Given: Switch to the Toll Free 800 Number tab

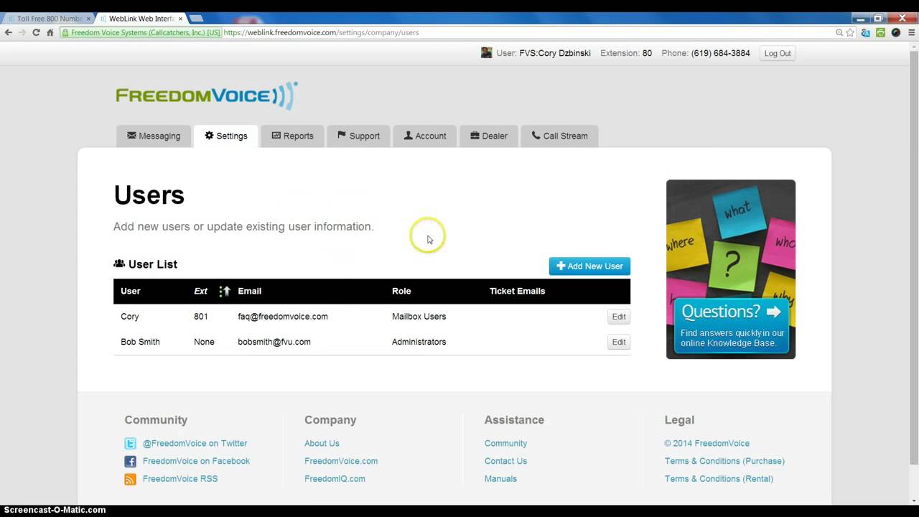Looking at the screenshot, I should (x=49, y=19).
